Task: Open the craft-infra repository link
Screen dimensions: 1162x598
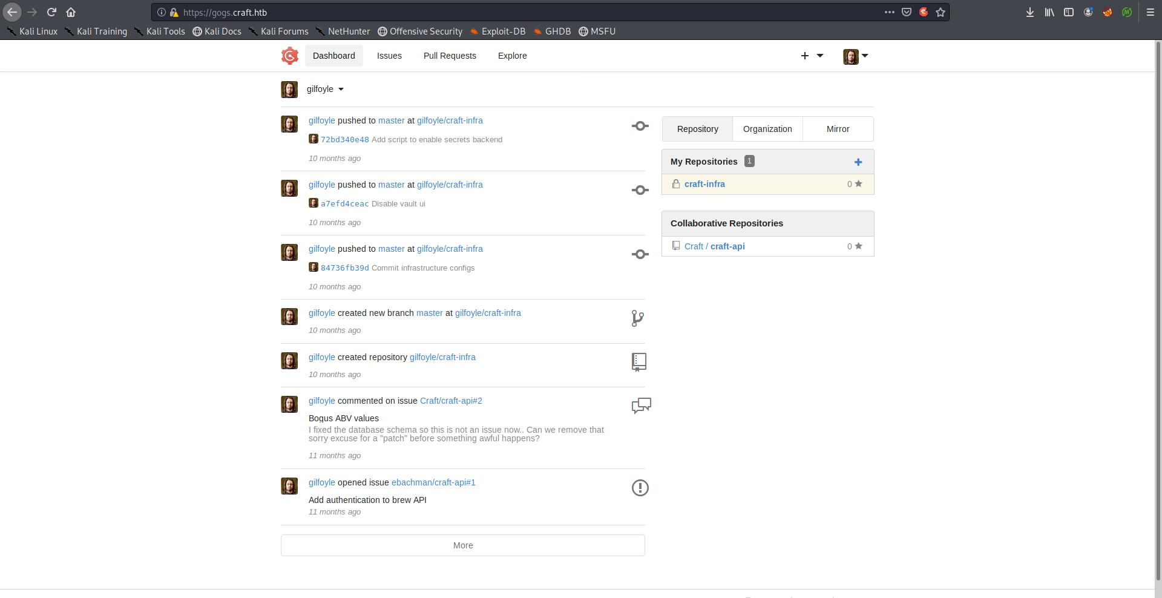Action: point(704,184)
